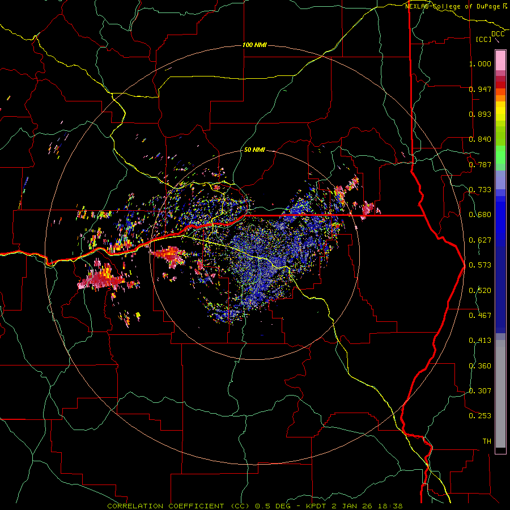The height and width of the screenshot is (510, 510).
Task: Select the 0.573 color scale value
Action: pos(480,265)
